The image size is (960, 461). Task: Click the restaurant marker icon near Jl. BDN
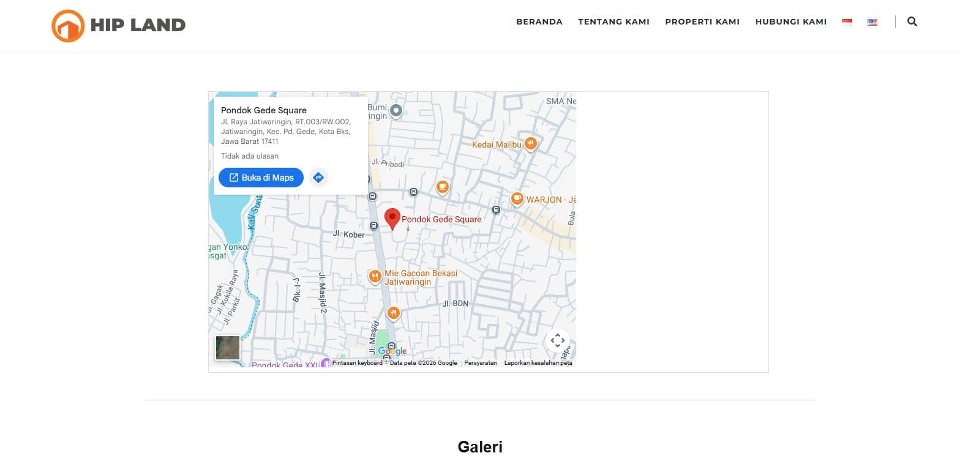(394, 314)
